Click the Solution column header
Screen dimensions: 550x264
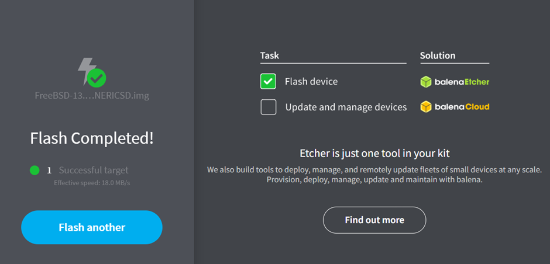pyautogui.click(x=438, y=55)
